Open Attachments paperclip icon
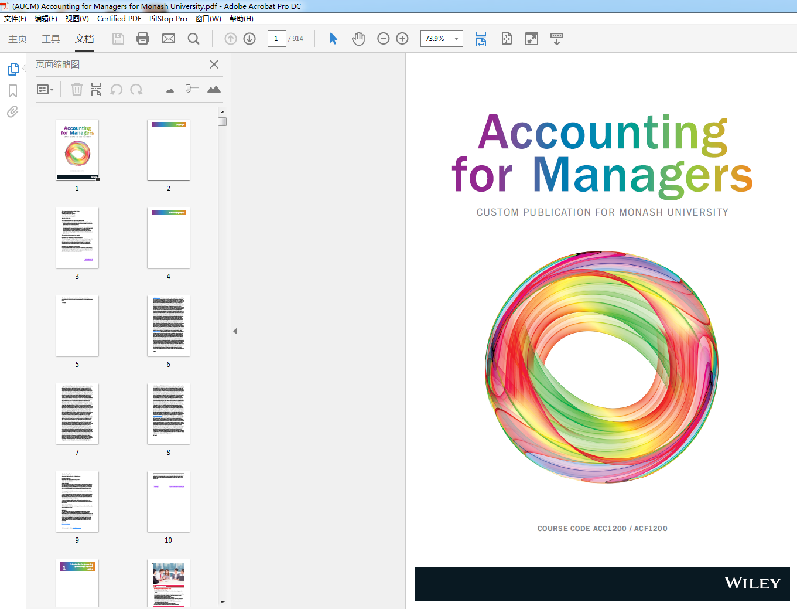Image resolution: width=797 pixels, height=609 pixels. coord(13,111)
